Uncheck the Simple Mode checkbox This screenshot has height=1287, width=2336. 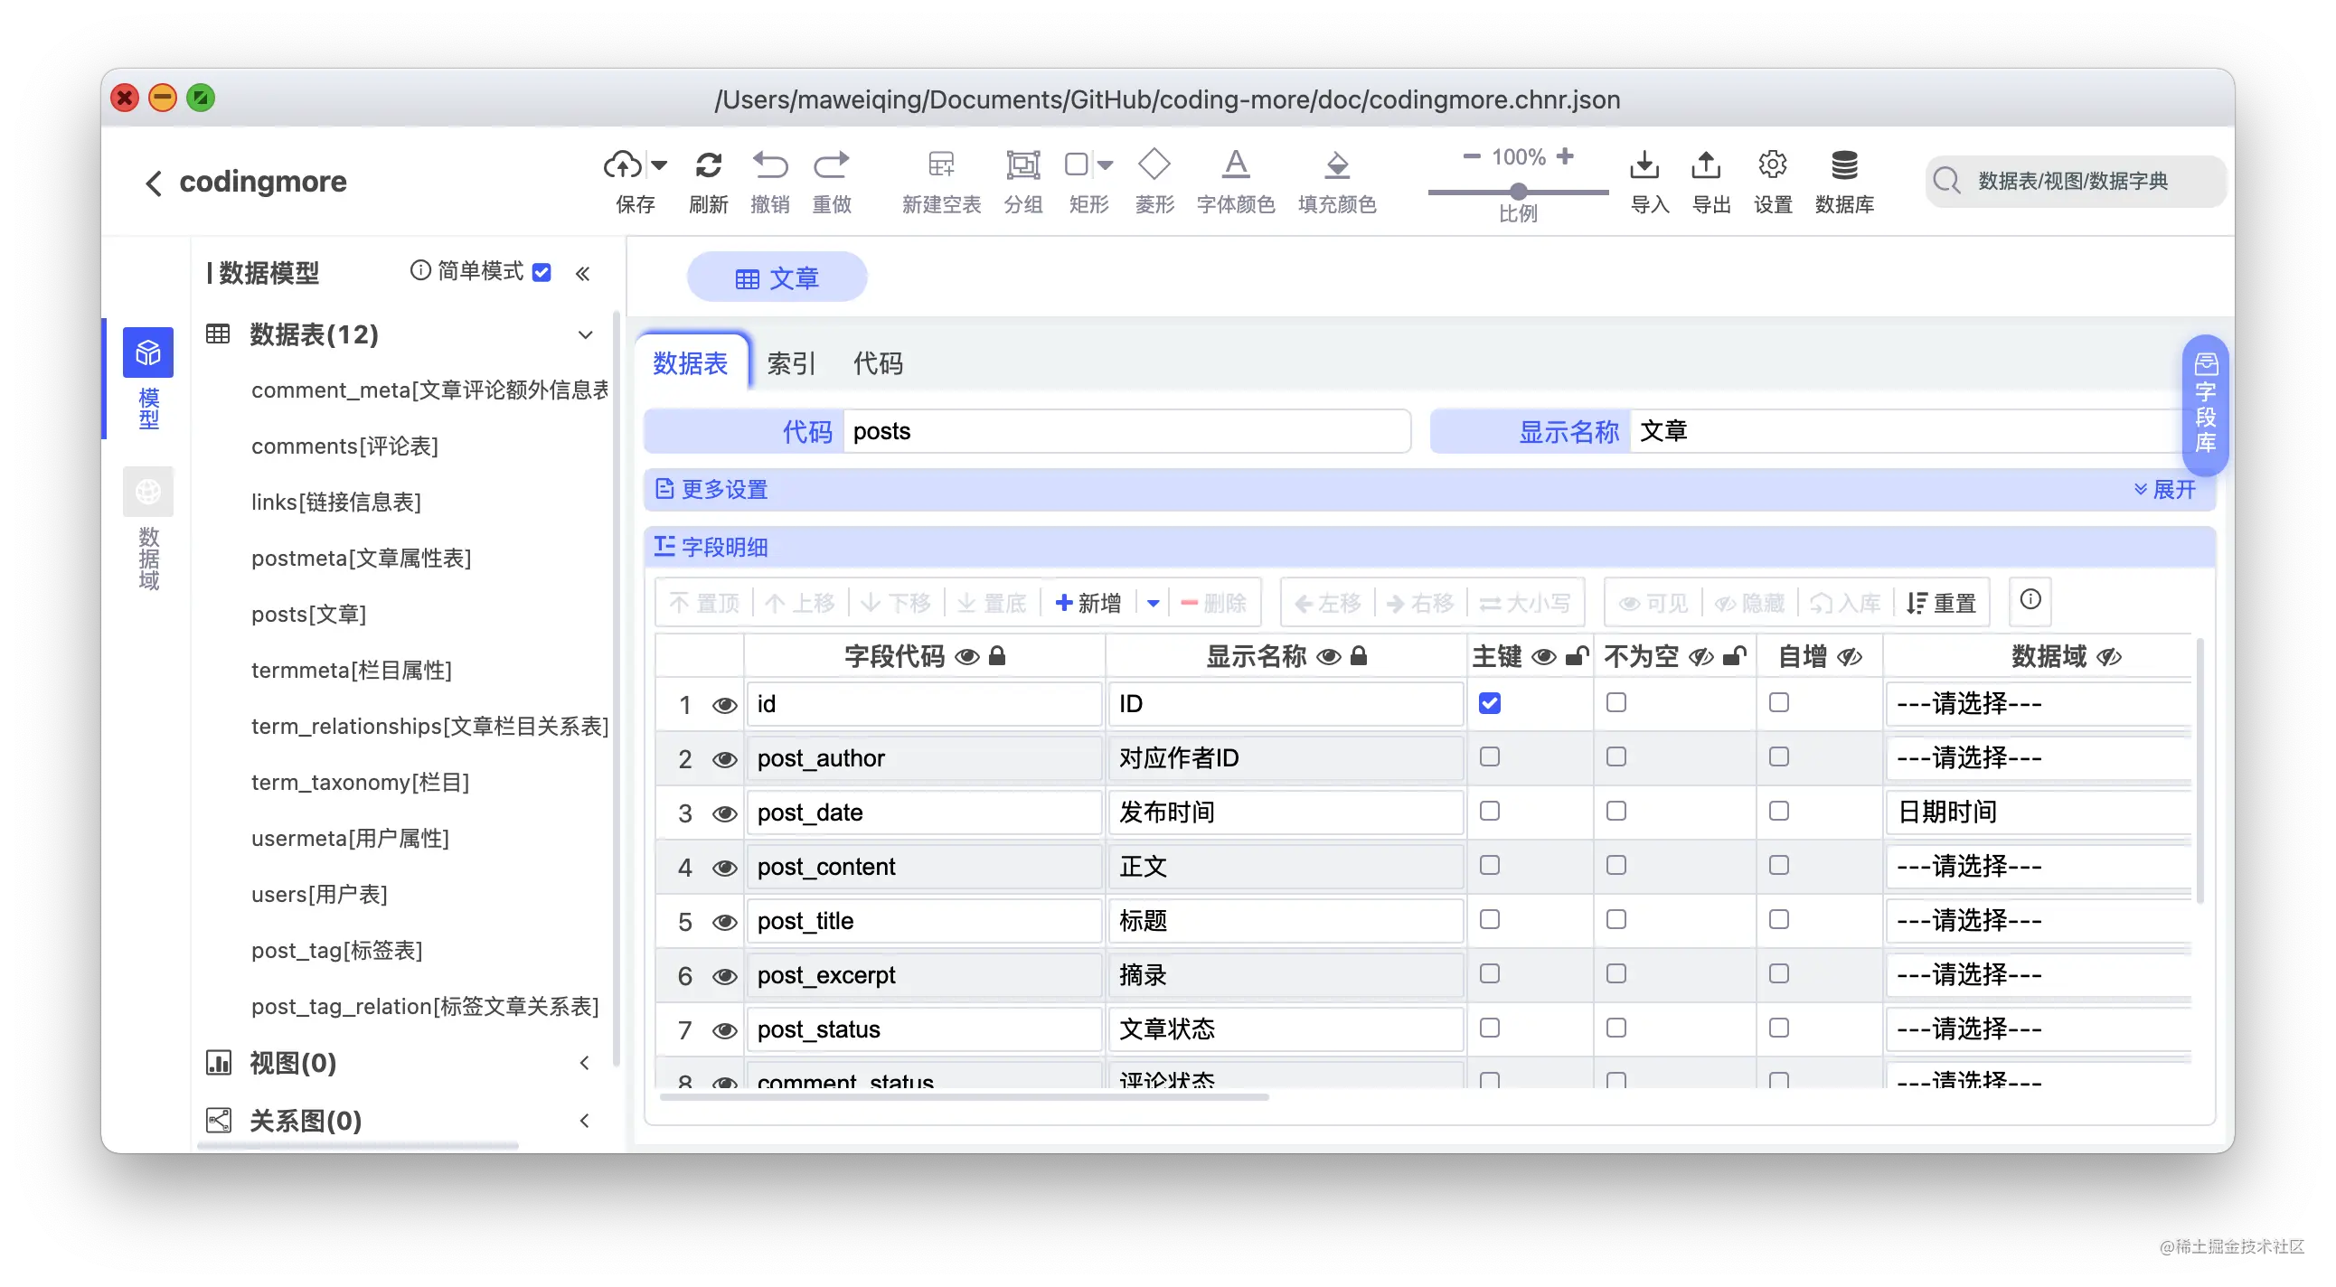542,273
